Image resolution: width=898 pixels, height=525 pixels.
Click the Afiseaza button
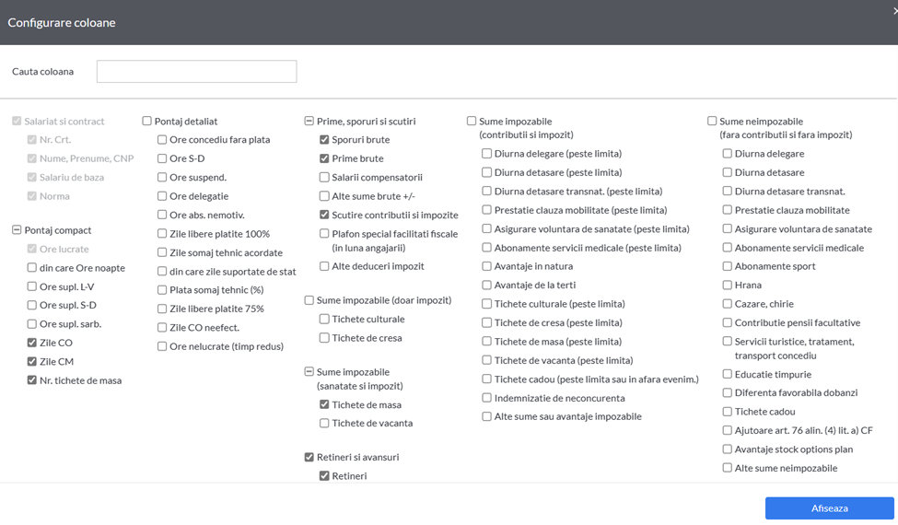click(829, 507)
